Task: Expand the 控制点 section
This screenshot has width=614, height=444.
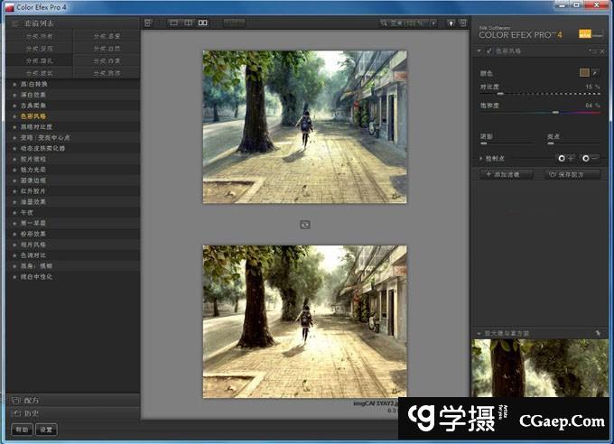Action: tap(481, 157)
